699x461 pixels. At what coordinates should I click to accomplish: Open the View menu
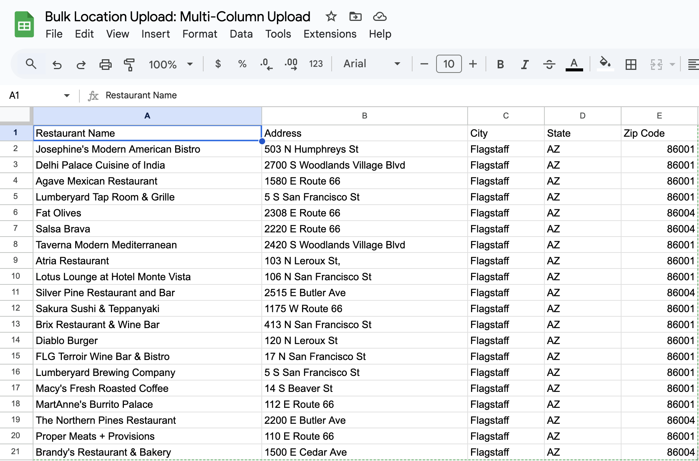point(118,34)
